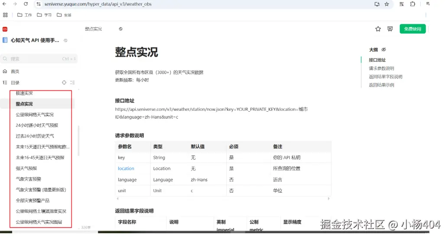The width and height of the screenshot is (448, 238).
Task: Click the 返回结果字段说明 section heading
Action: tap(134, 211)
